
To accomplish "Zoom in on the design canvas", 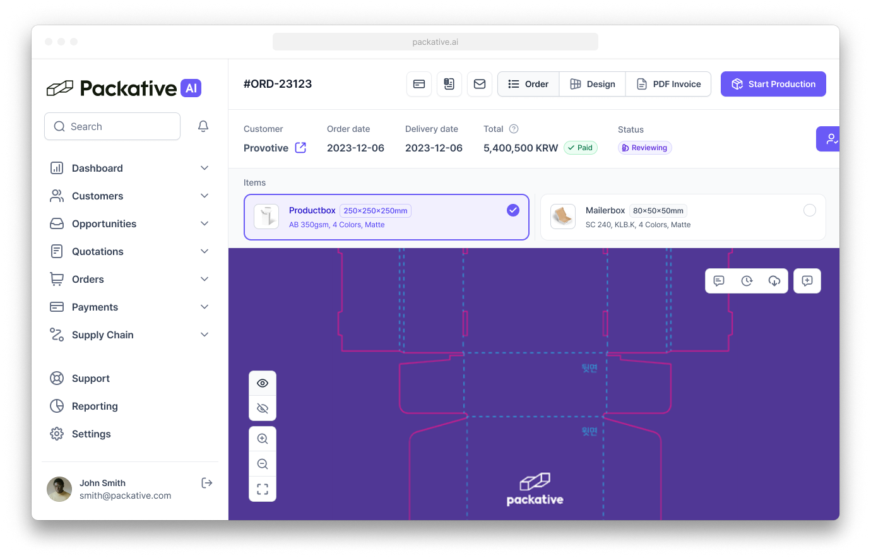I will [263, 439].
